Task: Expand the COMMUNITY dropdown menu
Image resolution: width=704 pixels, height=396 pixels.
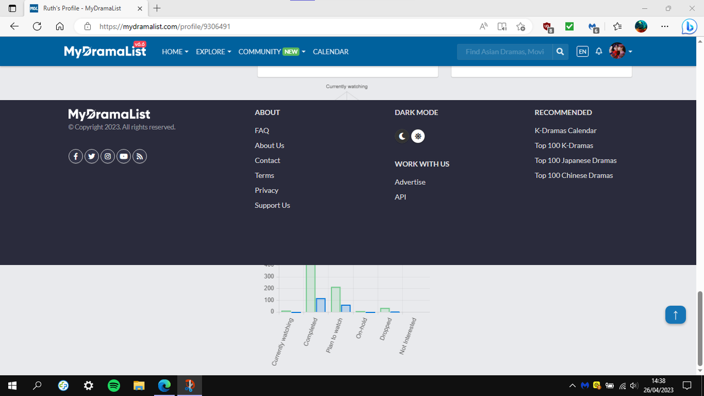Action: [x=272, y=52]
